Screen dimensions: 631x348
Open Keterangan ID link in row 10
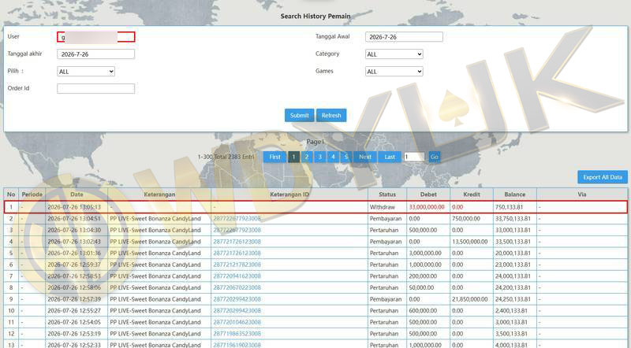(x=237, y=311)
